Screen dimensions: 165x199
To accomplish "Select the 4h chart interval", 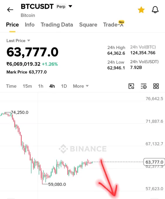I will point(52,86).
